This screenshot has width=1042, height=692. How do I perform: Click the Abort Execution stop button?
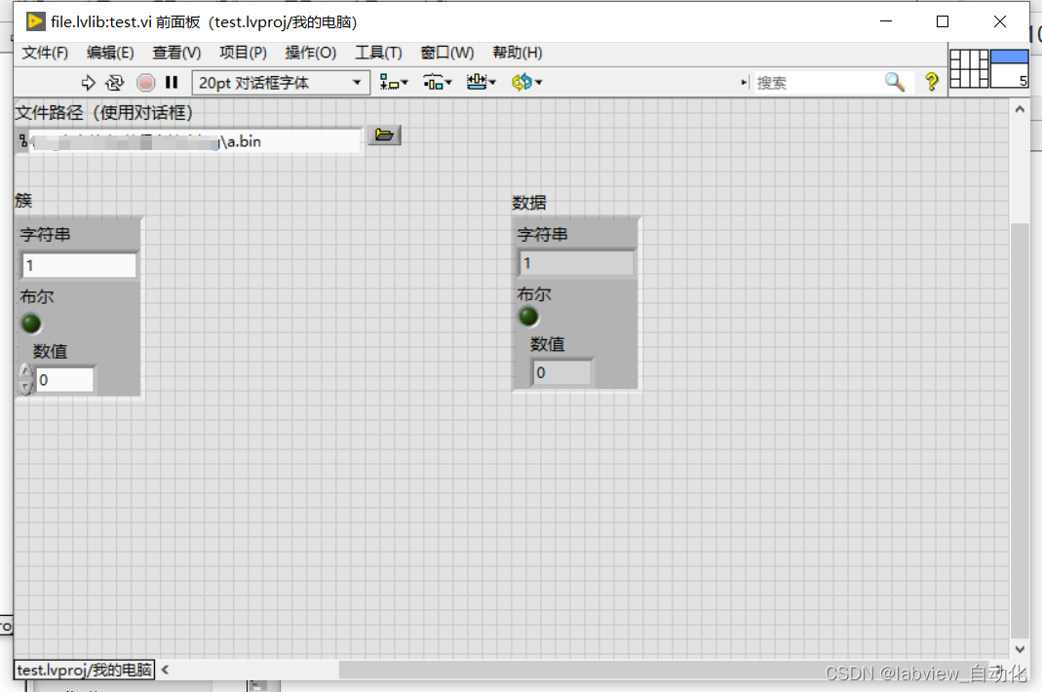click(145, 83)
